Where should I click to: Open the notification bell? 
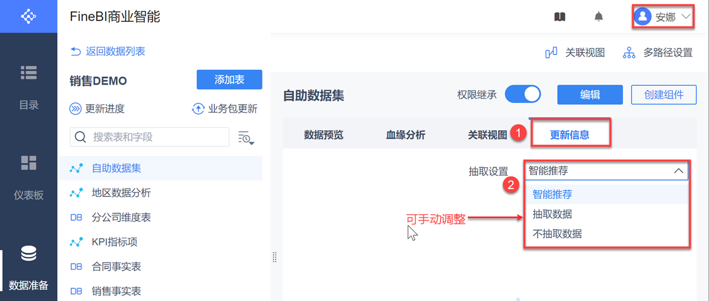pos(599,17)
